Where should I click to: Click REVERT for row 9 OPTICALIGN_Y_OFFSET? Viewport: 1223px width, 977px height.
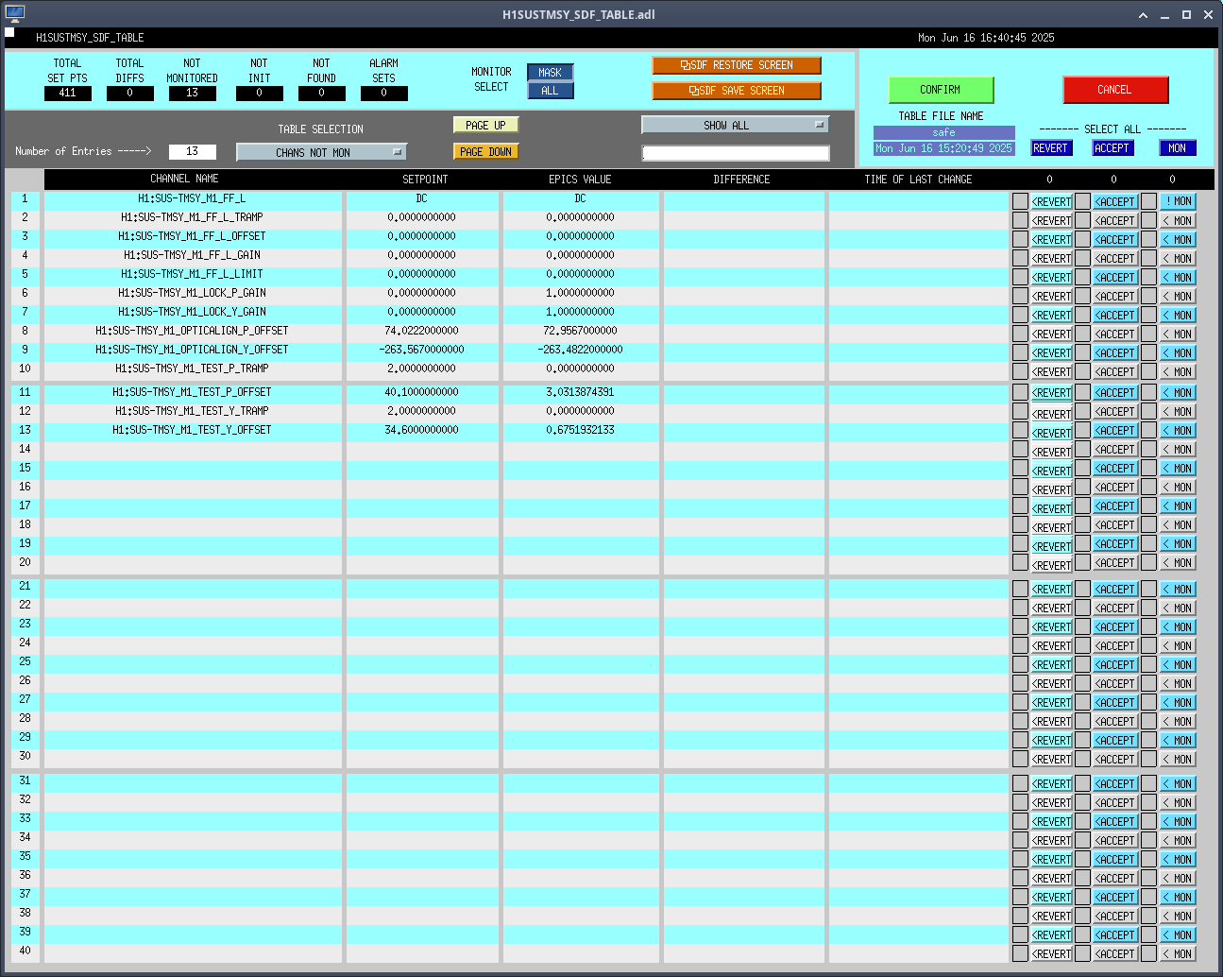(1051, 353)
